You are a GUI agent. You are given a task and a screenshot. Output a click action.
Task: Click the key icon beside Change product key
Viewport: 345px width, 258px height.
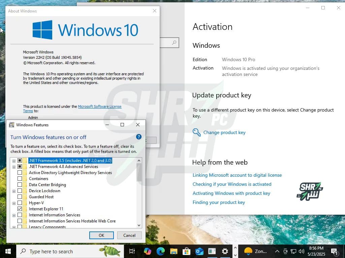click(196, 132)
